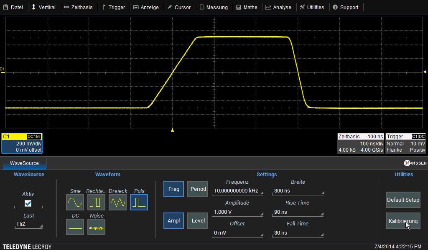Open the Last impedance HiZ dropdown
Image resolution: width=428 pixels, height=250 pixels.
click(x=28, y=224)
